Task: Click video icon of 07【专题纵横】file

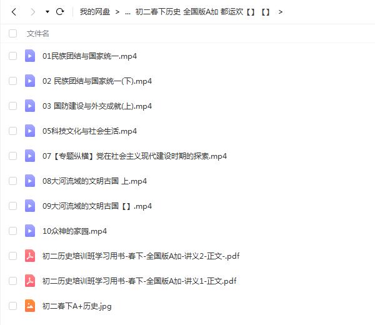Action: 30,156
